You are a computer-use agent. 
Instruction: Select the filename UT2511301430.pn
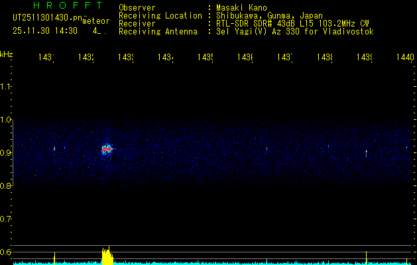pyautogui.click(x=48, y=18)
